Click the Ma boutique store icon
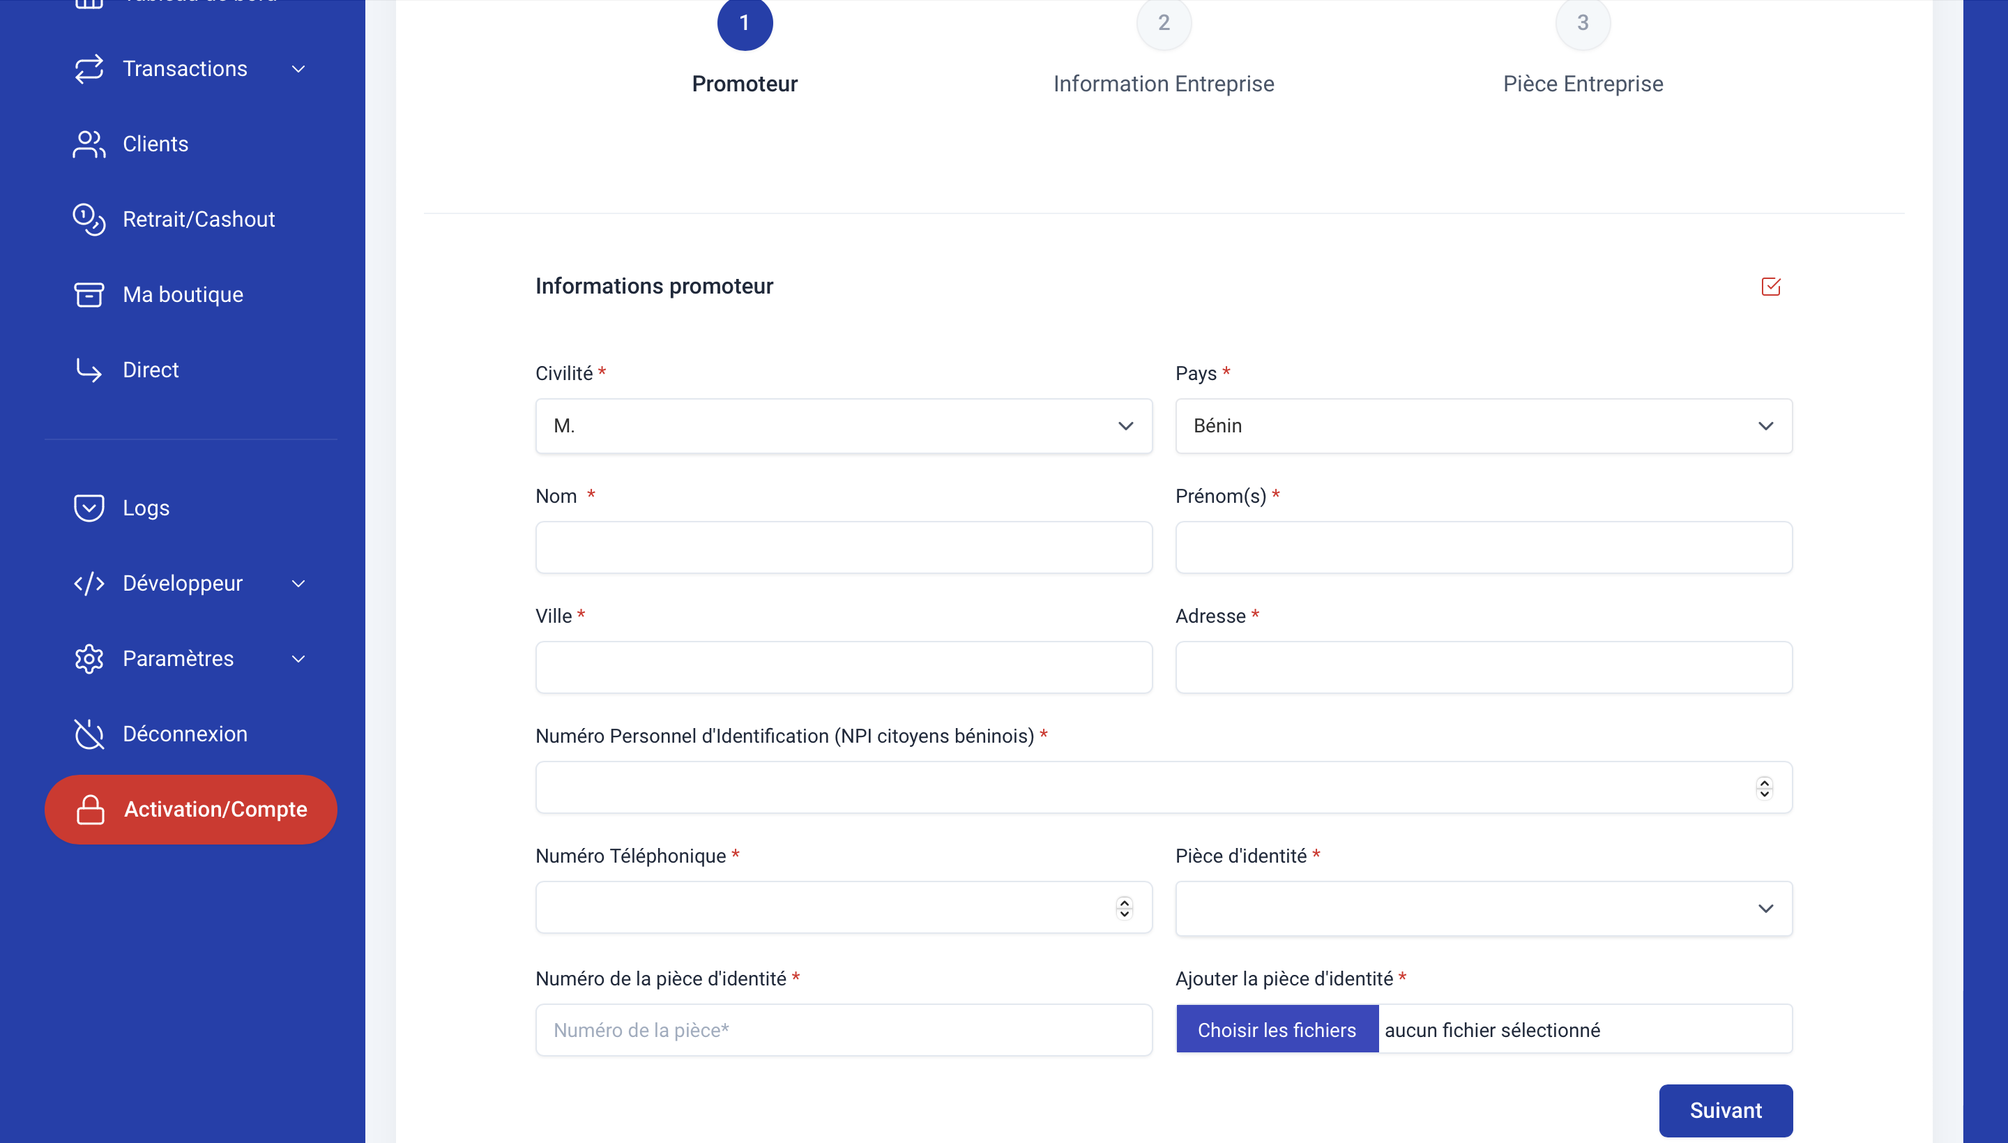The image size is (2008, 1143). 89,295
